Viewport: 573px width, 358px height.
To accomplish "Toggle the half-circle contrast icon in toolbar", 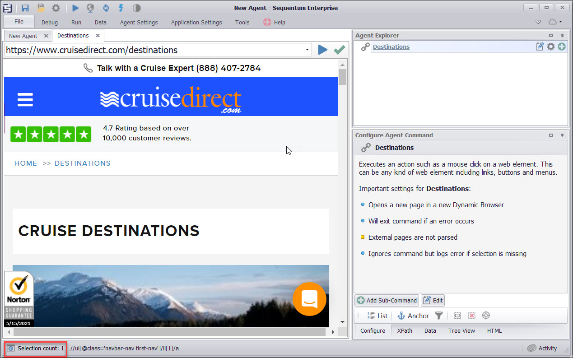I will tap(136, 8).
